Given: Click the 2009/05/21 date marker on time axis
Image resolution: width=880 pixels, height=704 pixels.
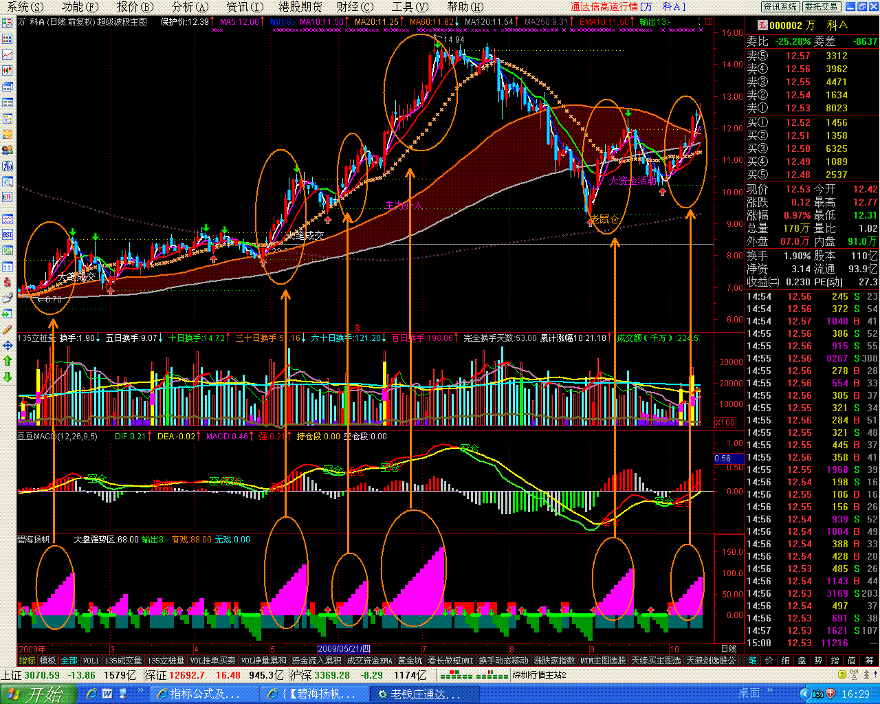Looking at the screenshot, I should (x=344, y=649).
